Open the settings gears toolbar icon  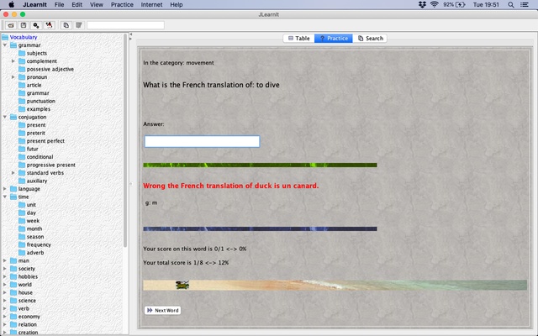click(36, 25)
